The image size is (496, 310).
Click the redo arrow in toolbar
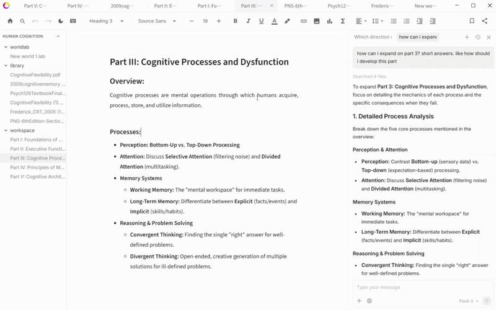point(48,21)
